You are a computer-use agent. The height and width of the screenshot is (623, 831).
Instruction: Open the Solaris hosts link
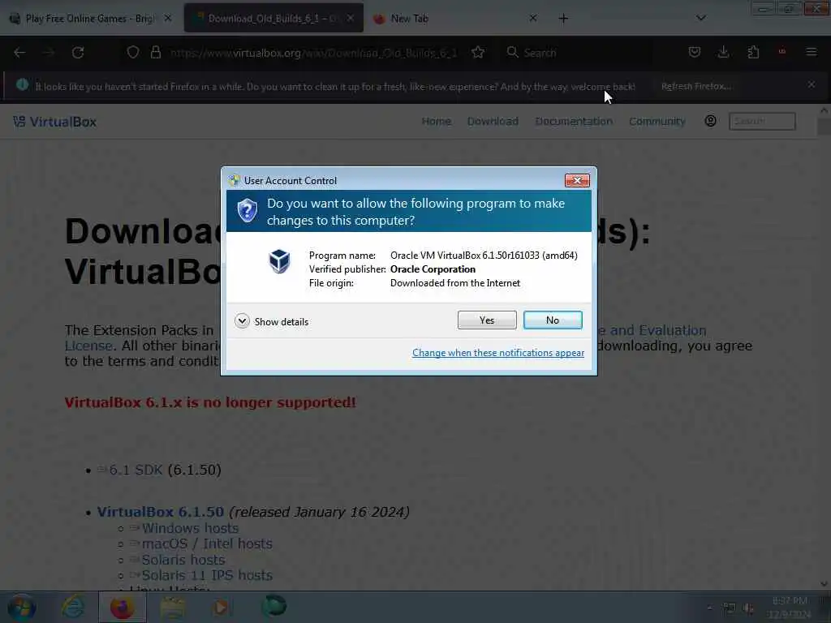[183, 560]
